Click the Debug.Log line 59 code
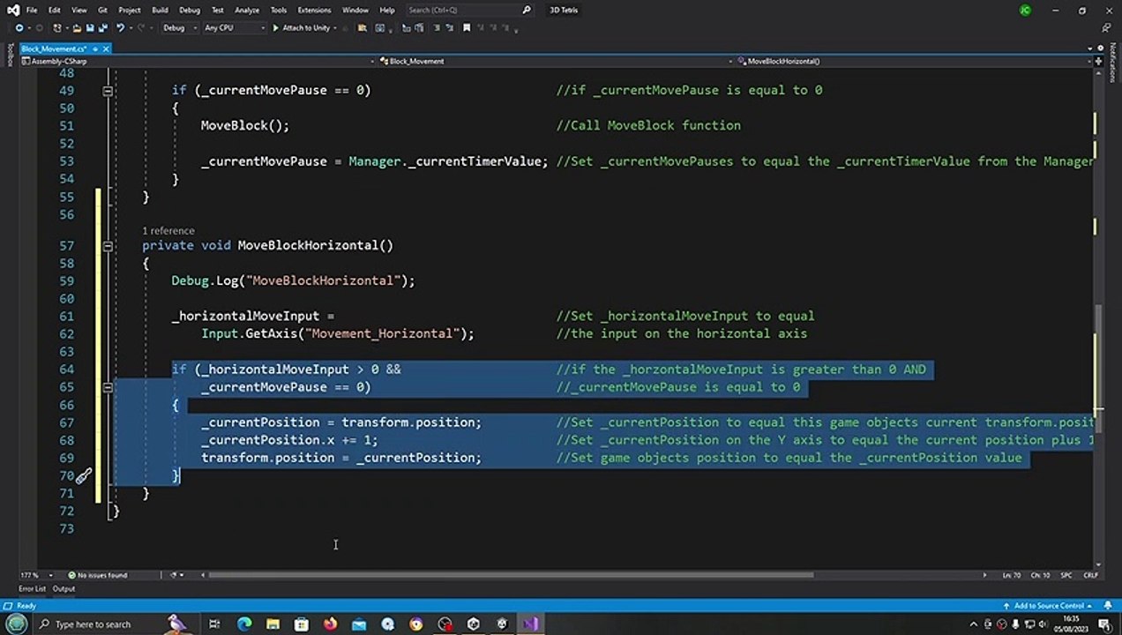This screenshot has height=635, width=1122. click(293, 280)
